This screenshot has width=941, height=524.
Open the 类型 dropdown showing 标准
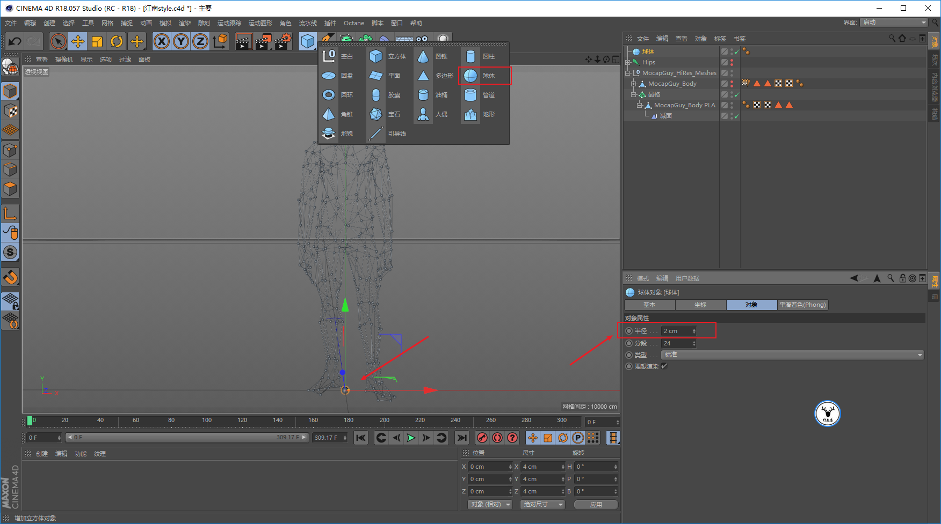click(x=793, y=355)
